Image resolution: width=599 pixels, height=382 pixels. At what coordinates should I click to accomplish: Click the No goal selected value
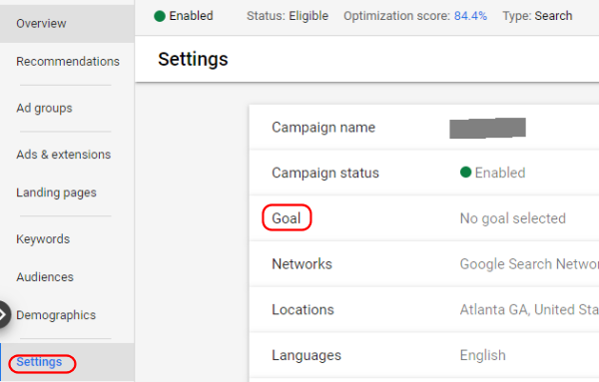513,218
